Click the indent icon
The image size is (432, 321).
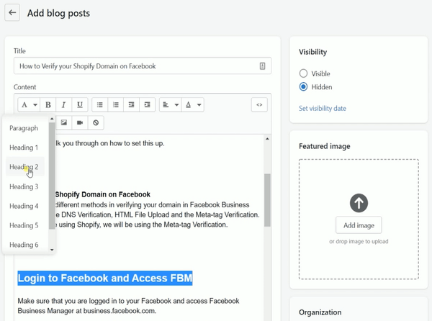click(148, 105)
